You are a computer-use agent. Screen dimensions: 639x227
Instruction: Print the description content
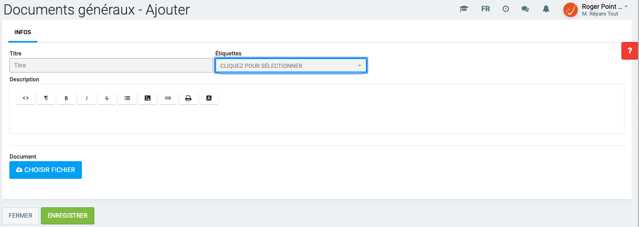click(x=188, y=98)
